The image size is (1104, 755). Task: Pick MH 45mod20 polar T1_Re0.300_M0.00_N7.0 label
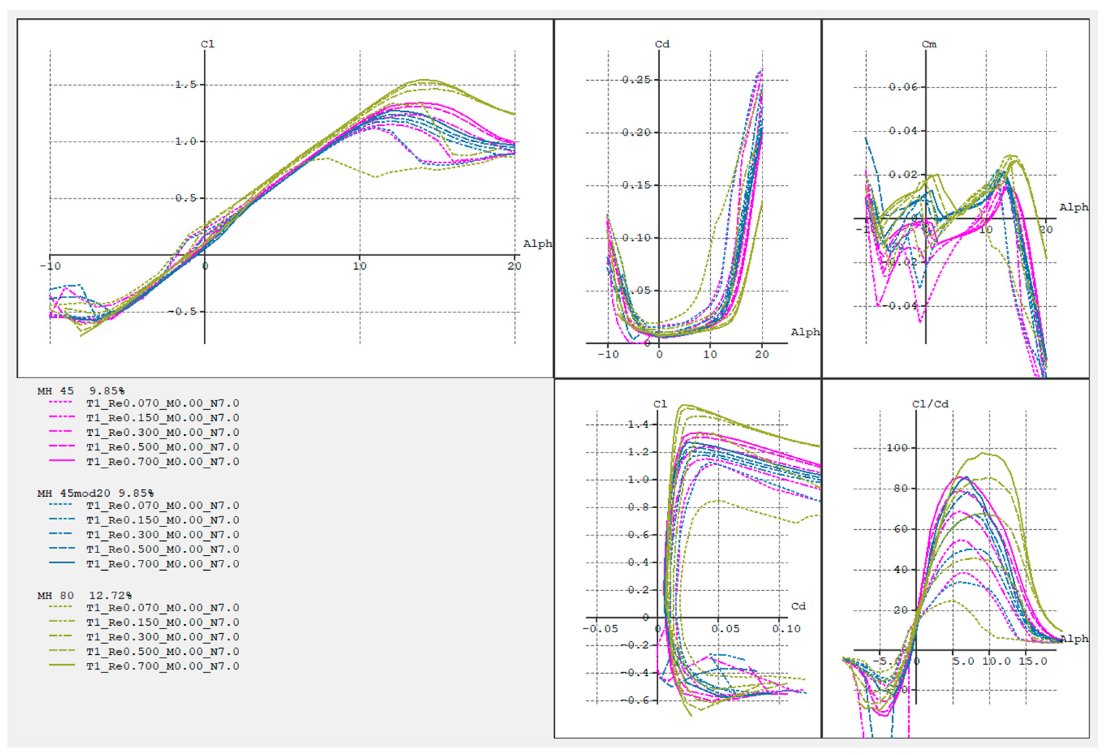(163, 535)
